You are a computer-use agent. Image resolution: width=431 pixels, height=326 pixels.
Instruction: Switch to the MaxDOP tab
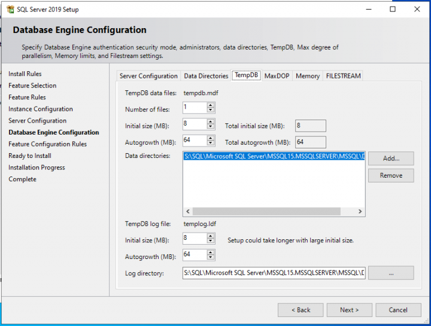[x=277, y=76]
